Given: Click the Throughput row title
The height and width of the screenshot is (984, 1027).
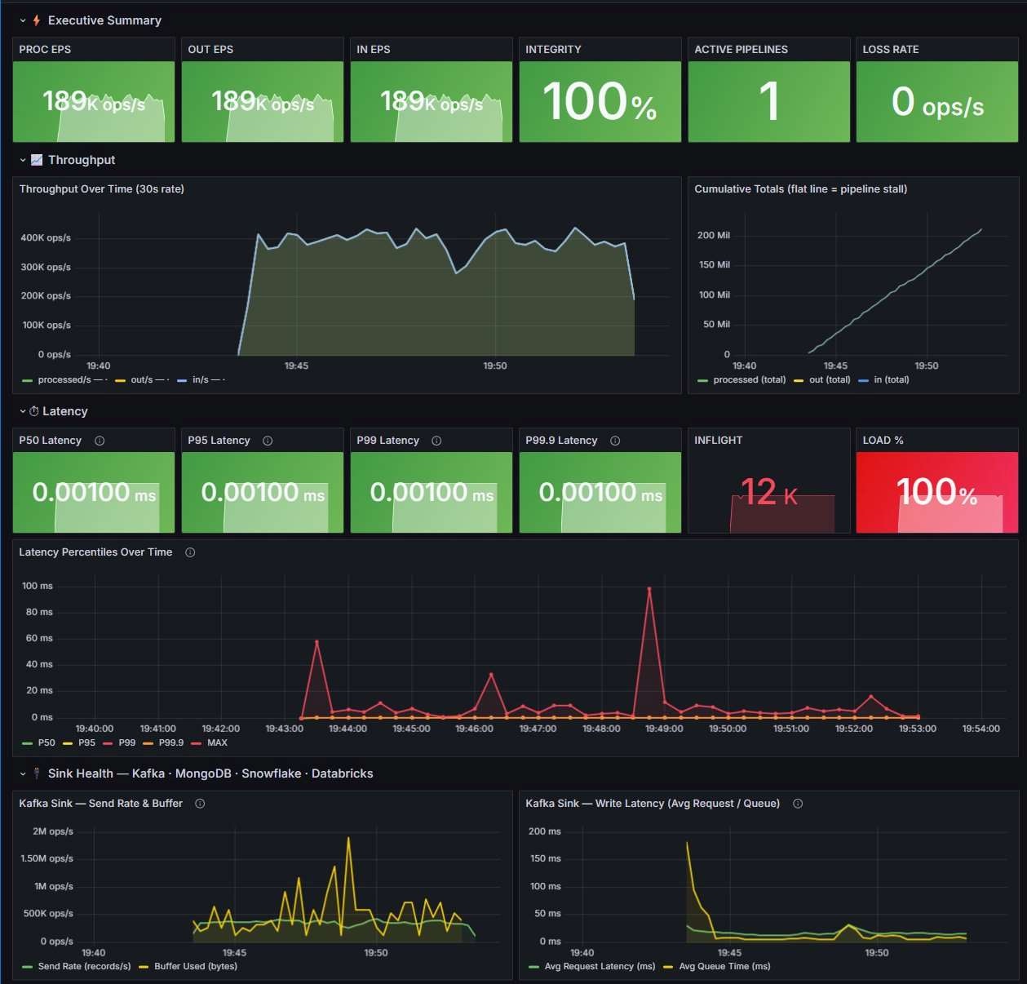Looking at the screenshot, I should coord(82,160).
